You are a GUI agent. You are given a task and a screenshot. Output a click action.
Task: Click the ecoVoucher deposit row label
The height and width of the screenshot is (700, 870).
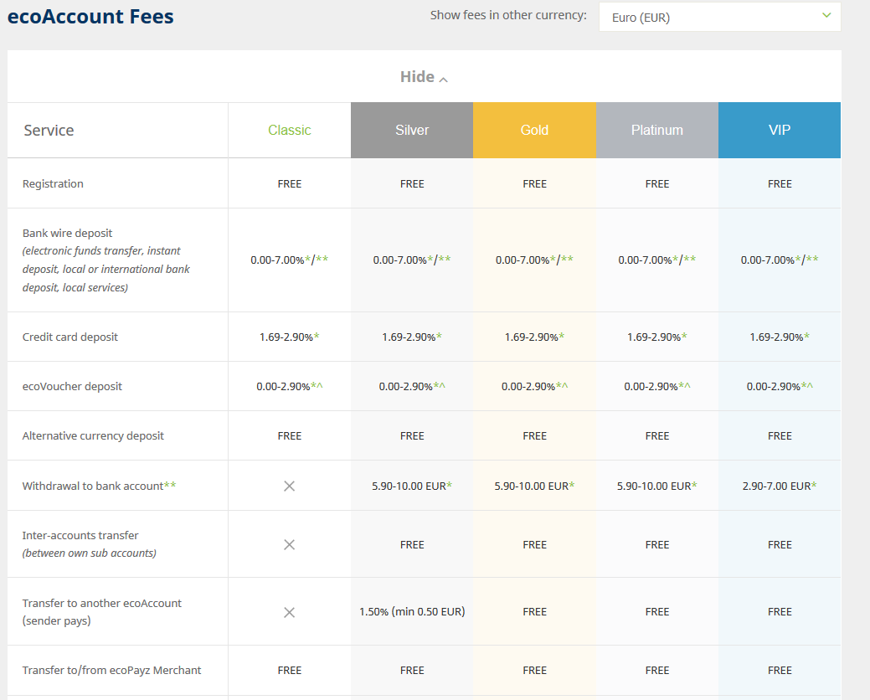coord(72,387)
